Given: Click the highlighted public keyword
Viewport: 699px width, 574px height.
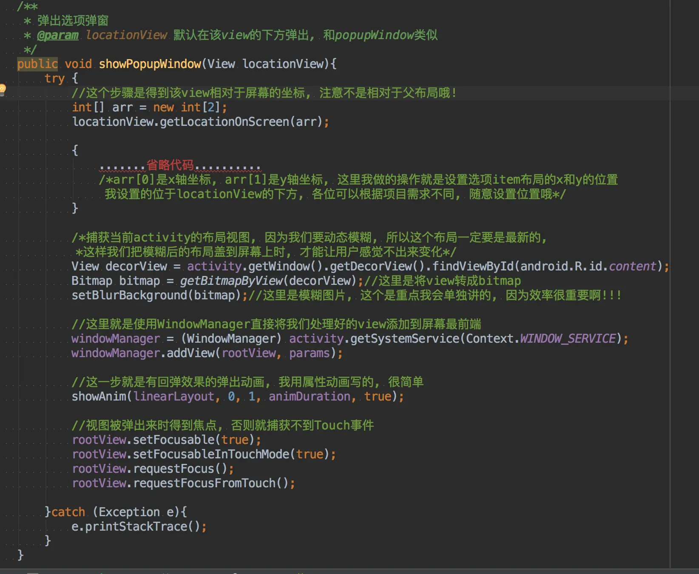Looking at the screenshot, I should click(x=37, y=64).
